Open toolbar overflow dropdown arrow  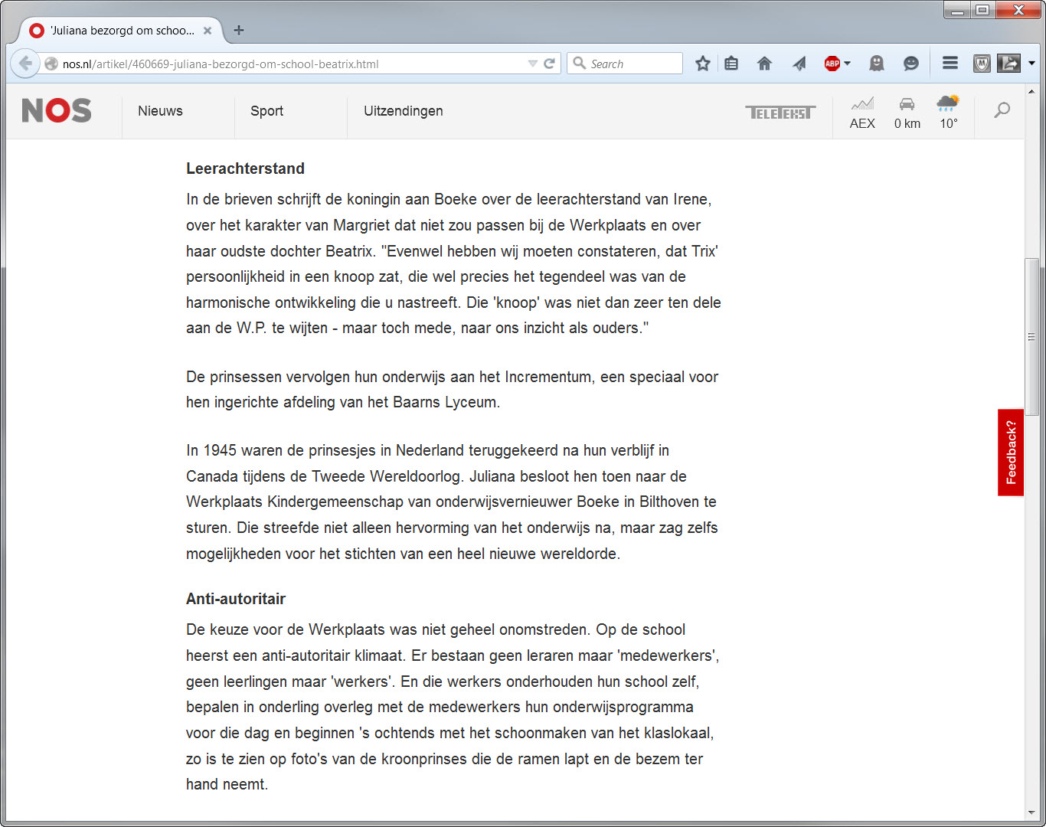coord(1031,64)
